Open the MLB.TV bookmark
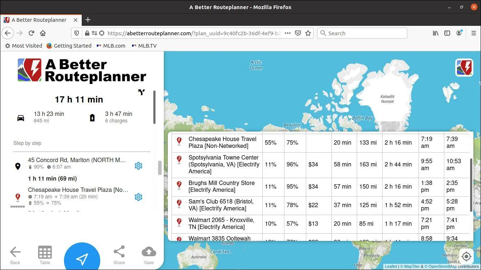The image size is (481, 270). [144, 46]
